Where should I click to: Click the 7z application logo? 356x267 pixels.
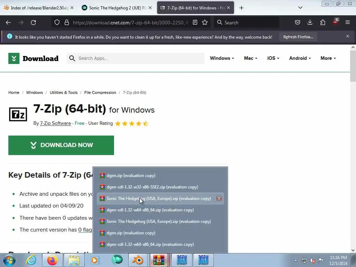point(18,114)
